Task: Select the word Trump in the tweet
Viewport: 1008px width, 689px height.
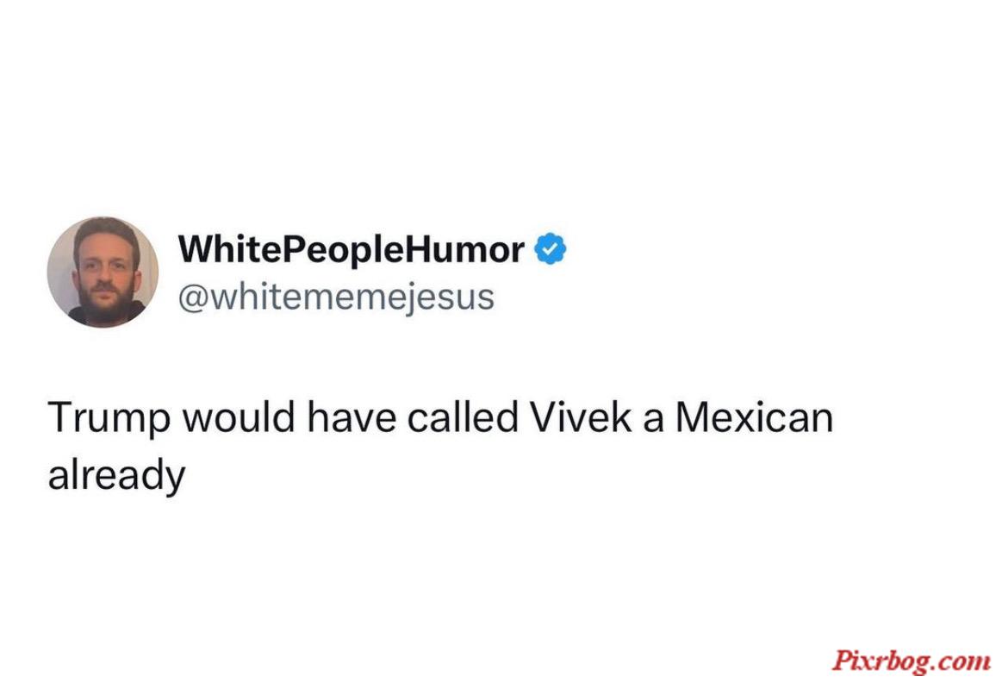Action: pyautogui.click(x=109, y=418)
